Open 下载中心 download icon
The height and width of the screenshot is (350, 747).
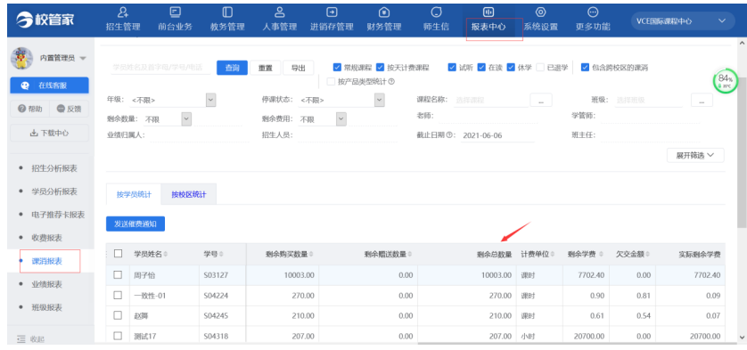click(x=34, y=134)
